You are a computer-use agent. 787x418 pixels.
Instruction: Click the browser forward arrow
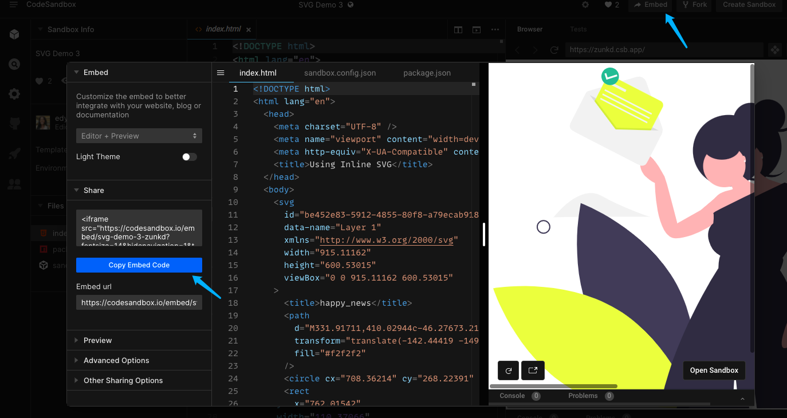click(x=536, y=50)
